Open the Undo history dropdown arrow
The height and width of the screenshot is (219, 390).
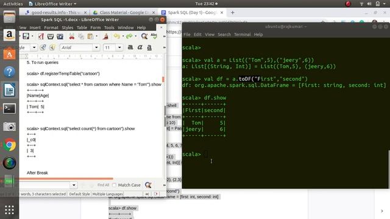(x=123, y=36)
